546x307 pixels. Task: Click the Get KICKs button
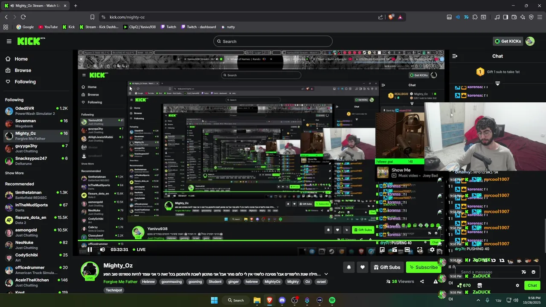click(x=508, y=41)
